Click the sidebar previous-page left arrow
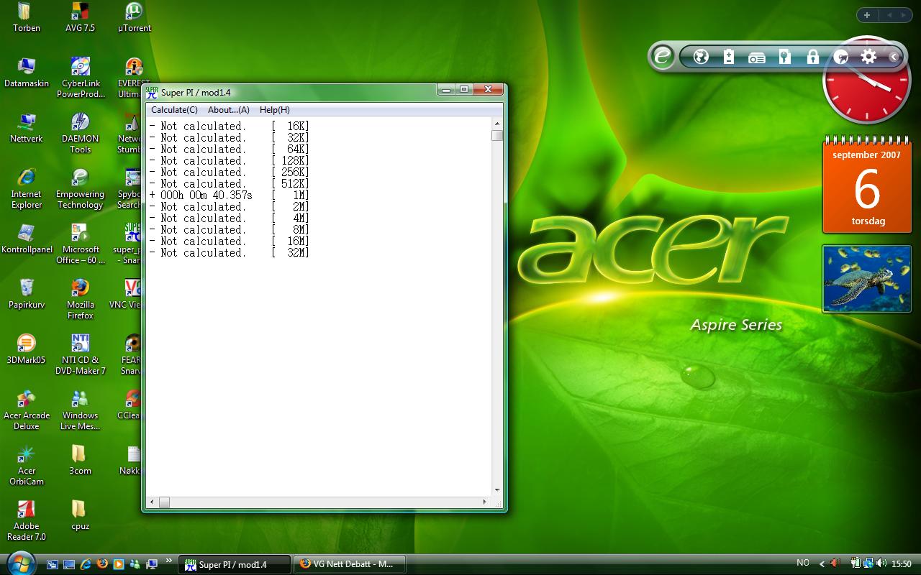Image resolution: width=921 pixels, height=575 pixels. 889,15
